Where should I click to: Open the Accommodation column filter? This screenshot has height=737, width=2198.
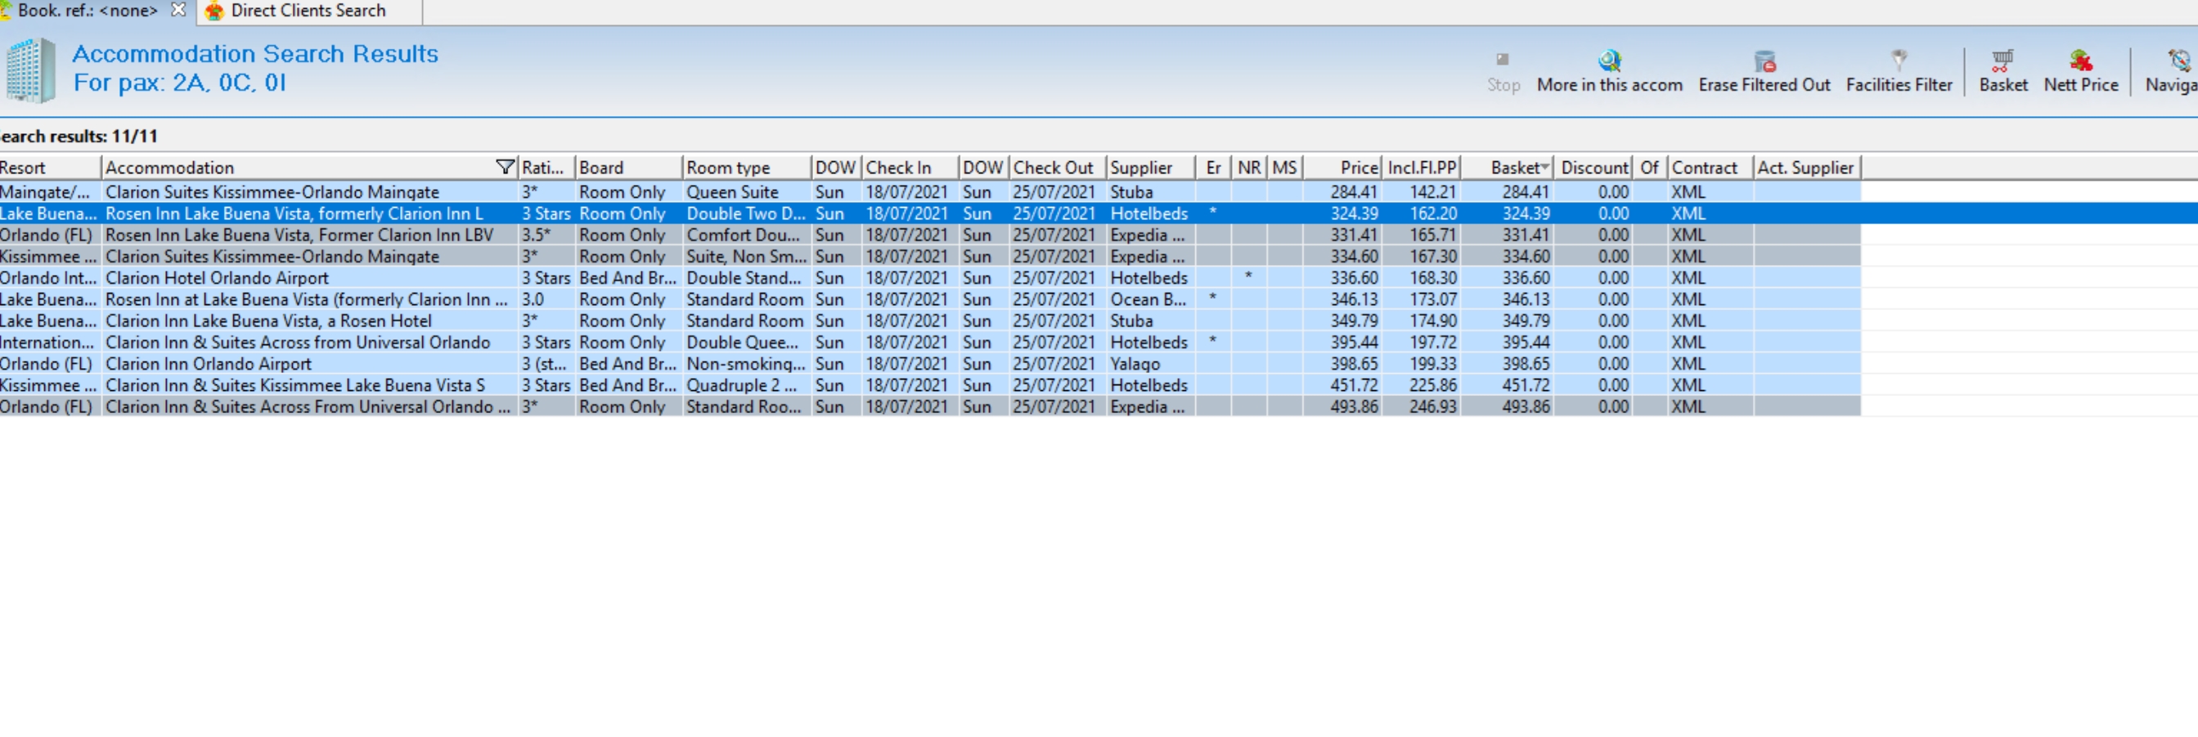[x=506, y=167]
